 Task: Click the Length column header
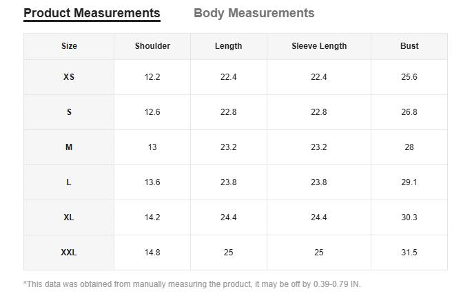click(x=228, y=46)
